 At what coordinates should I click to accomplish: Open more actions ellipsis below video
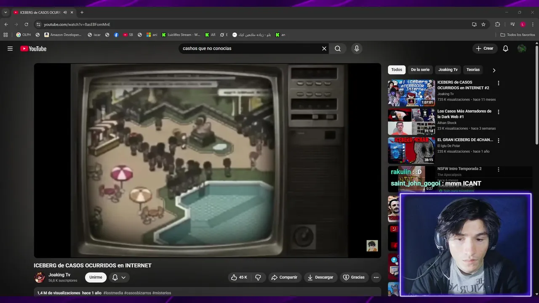point(376,277)
